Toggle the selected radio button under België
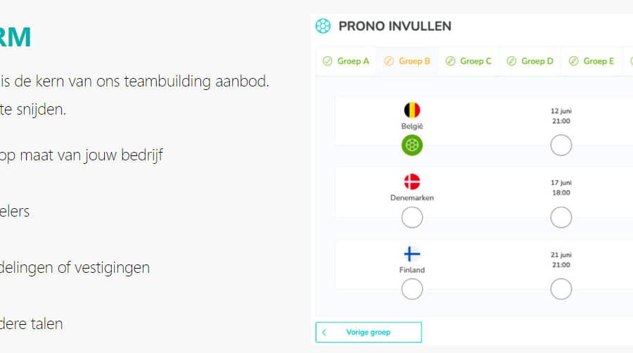The height and width of the screenshot is (353, 633). click(412, 146)
